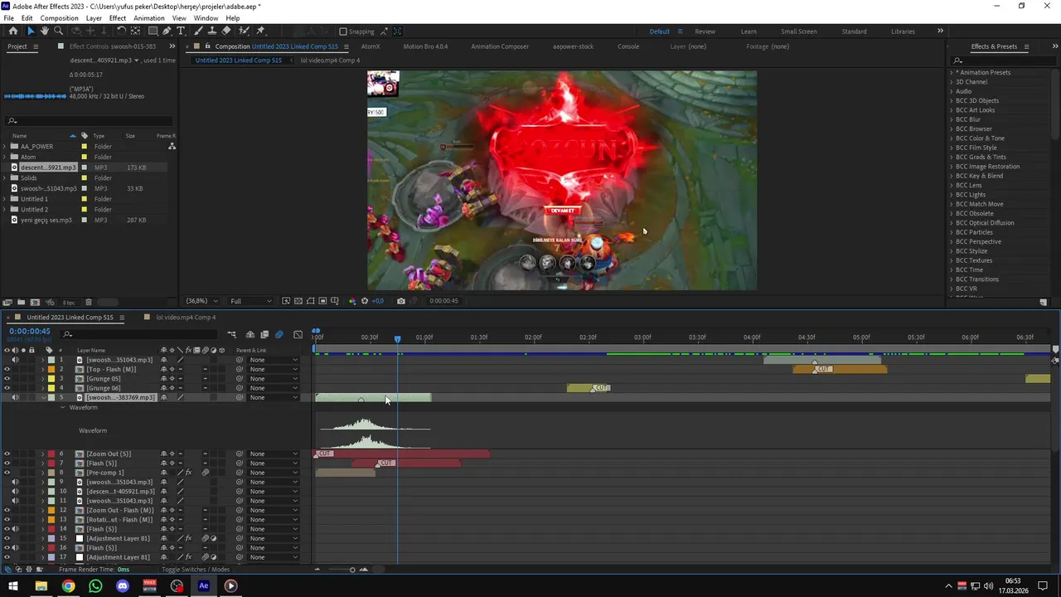Select the Clone Stamp tool

pyautogui.click(x=212, y=31)
